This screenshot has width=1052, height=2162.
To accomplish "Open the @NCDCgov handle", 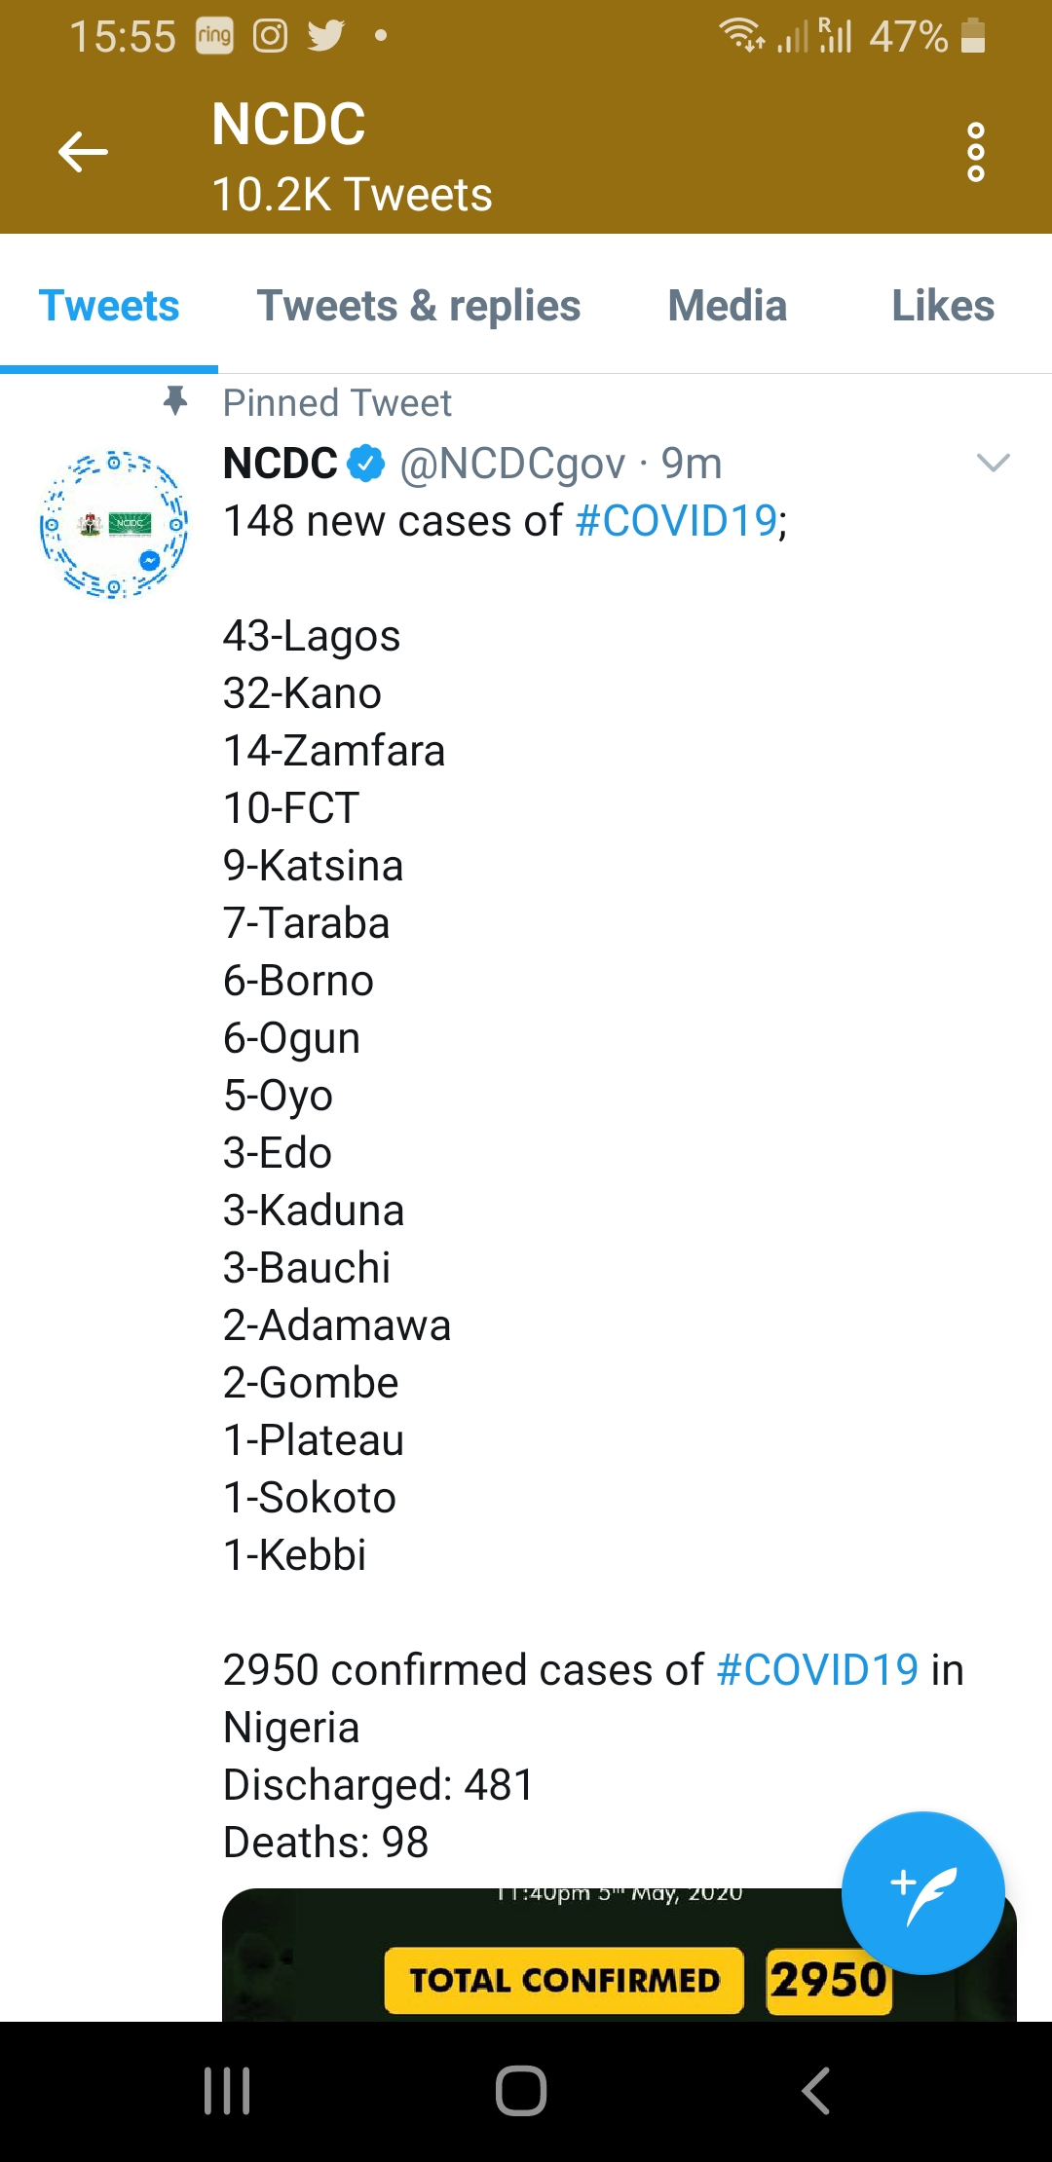I will click(x=512, y=464).
